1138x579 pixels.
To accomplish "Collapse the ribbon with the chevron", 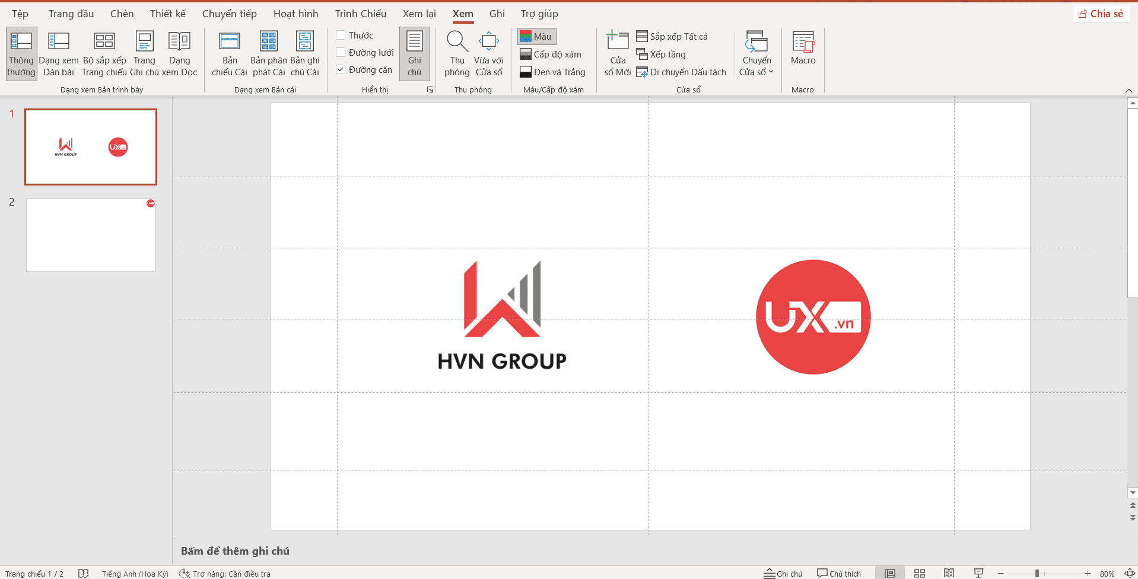I will [1129, 90].
